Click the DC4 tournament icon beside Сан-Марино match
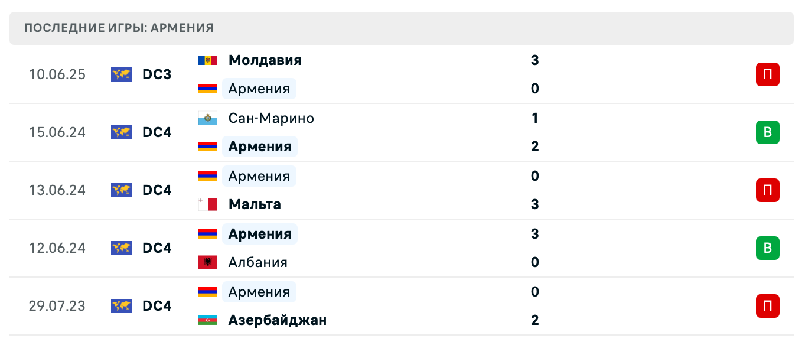Image resolution: width=802 pixels, height=345 pixels. (121, 132)
